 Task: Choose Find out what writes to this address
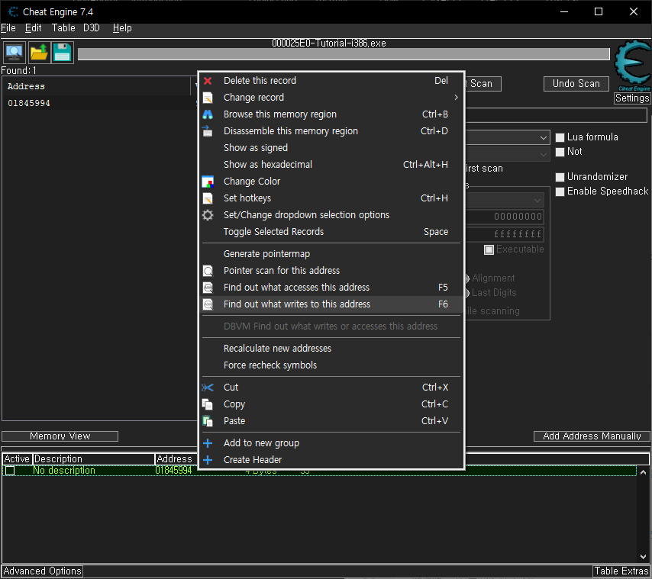coord(331,304)
